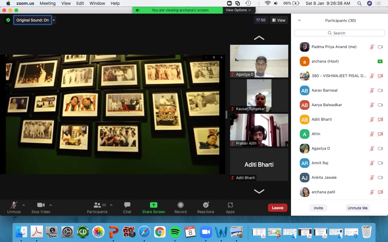Open audio options arrow beside Unmute
The height and width of the screenshot is (242, 388).
point(24,205)
